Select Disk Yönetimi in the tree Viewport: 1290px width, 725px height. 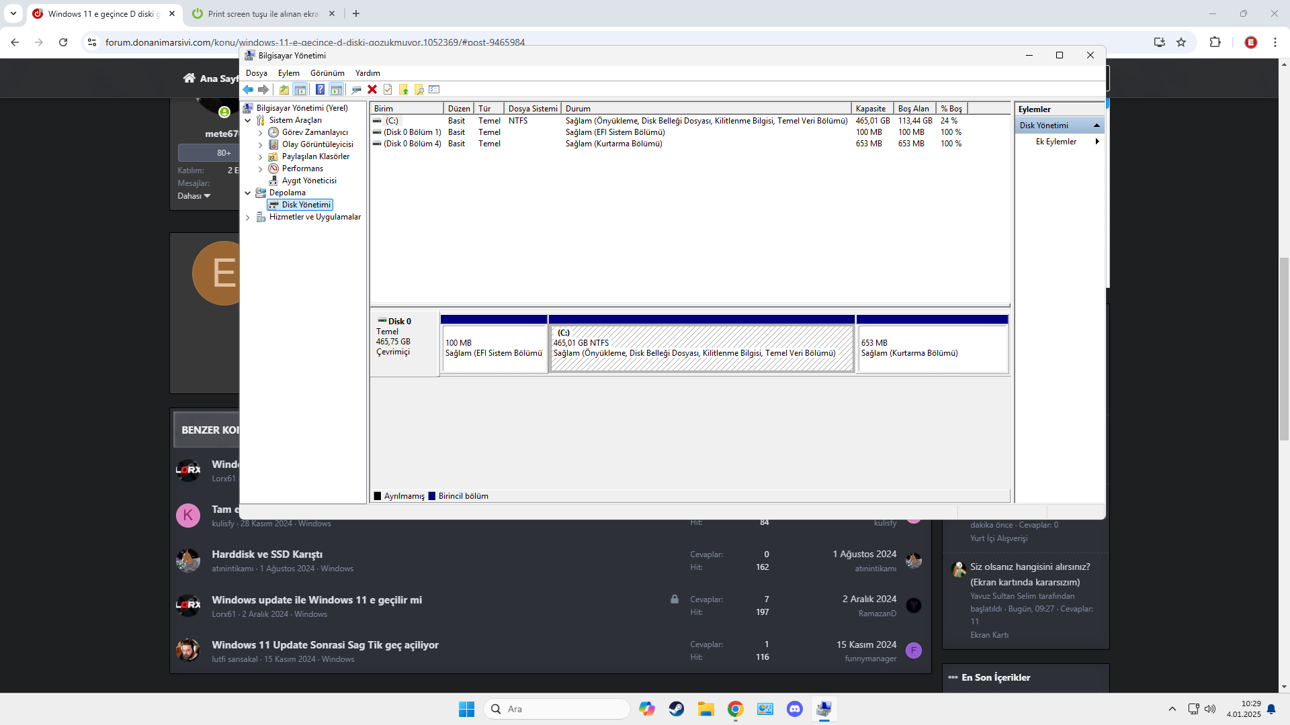click(x=306, y=205)
